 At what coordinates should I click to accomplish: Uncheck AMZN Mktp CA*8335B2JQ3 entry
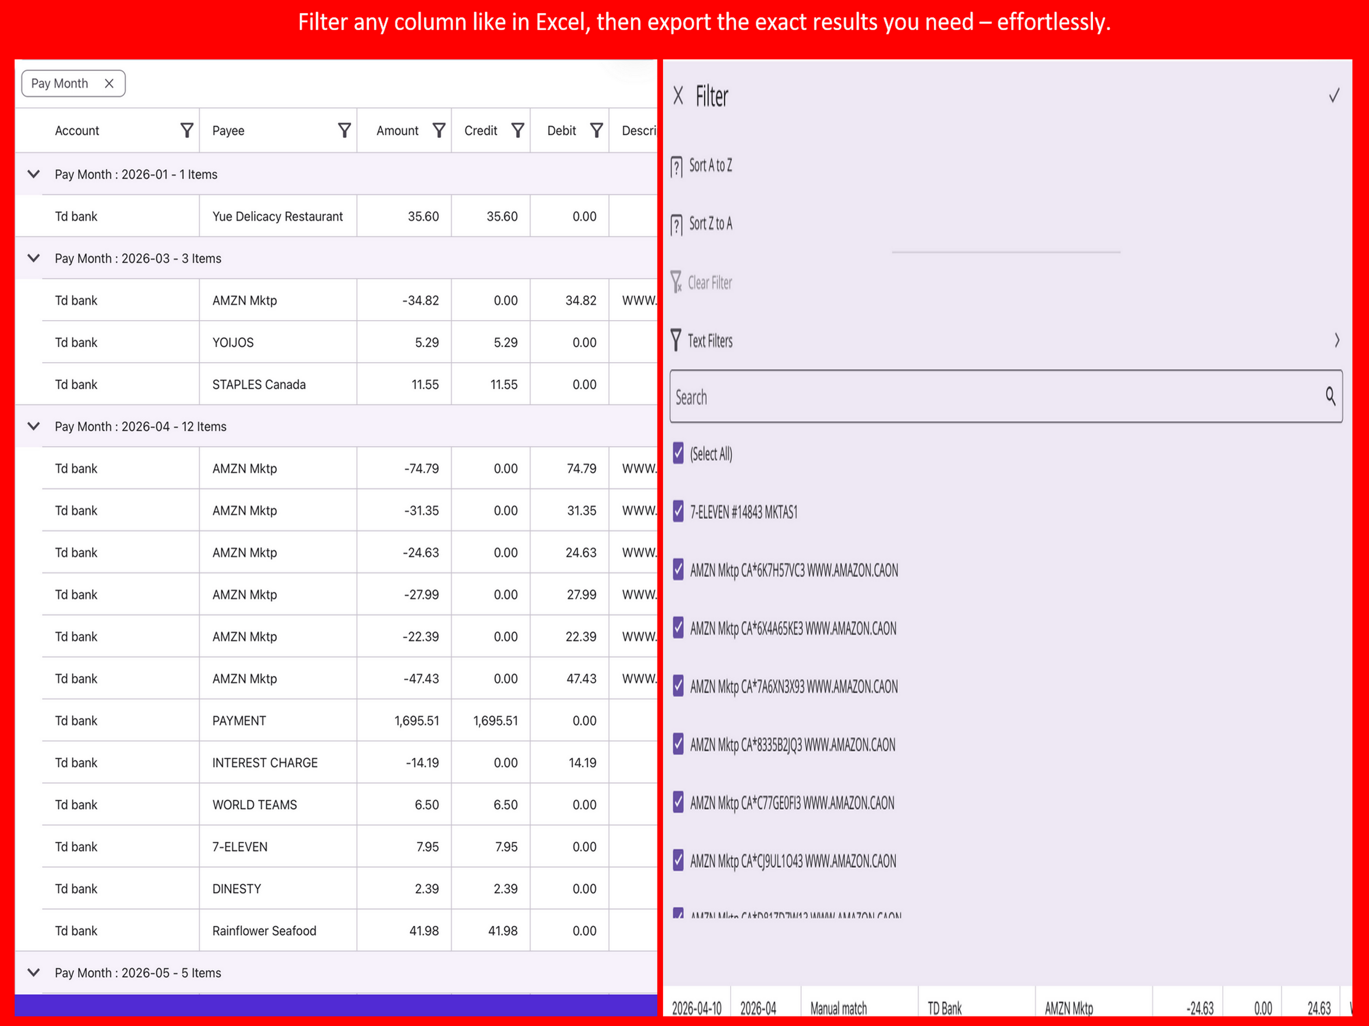[678, 744]
